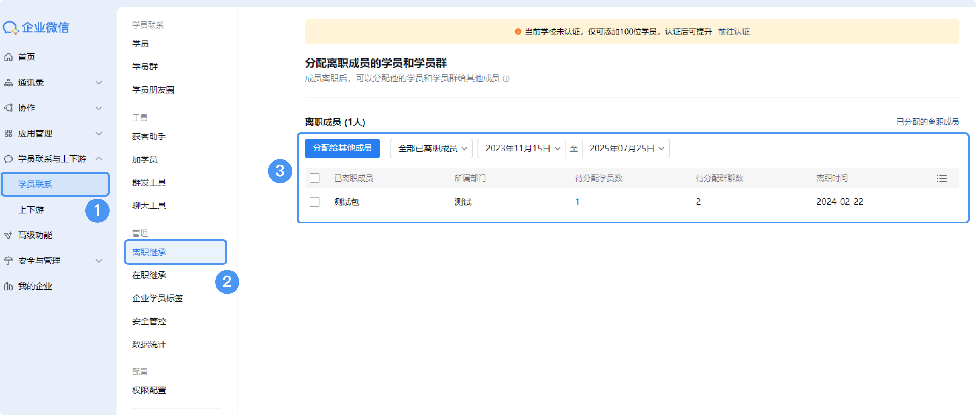Screen dimensions: 976x415
Task: Open 加学员 tool
Action: 145,160
